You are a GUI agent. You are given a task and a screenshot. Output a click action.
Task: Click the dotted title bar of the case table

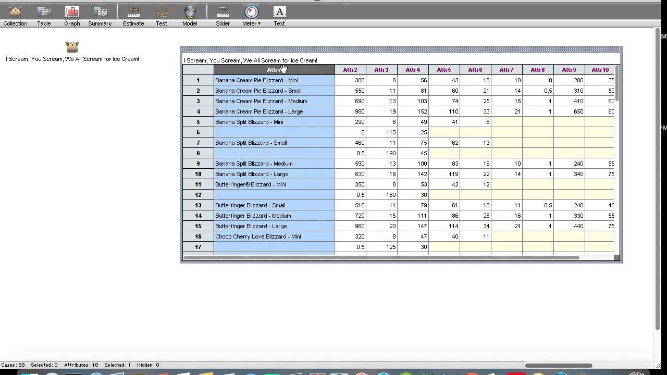click(401, 49)
